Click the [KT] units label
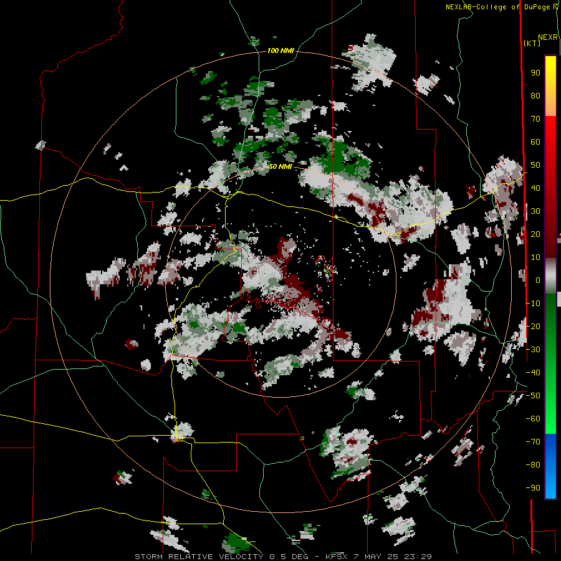 pyautogui.click(x=532, y=43)
